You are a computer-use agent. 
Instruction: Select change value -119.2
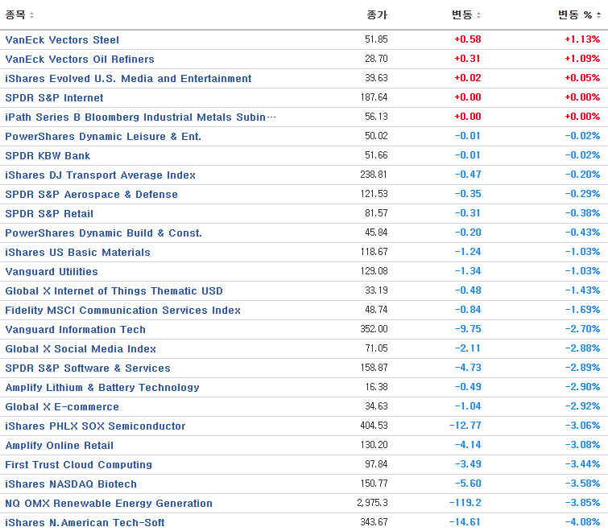(465, 503)
